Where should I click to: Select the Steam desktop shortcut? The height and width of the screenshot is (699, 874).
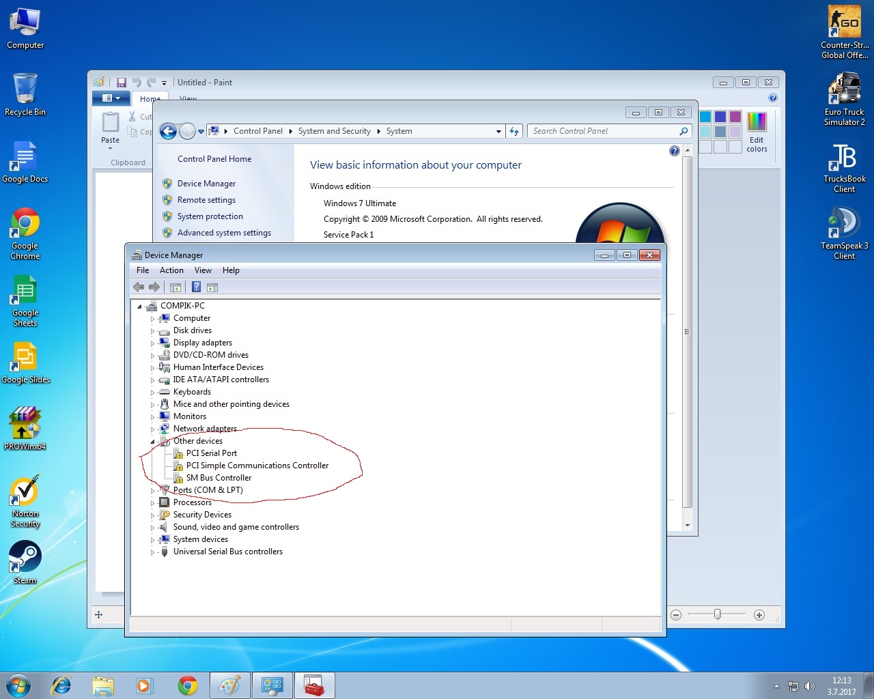(x=25, y=562)
